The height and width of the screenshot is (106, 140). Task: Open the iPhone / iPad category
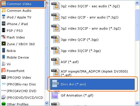pyautogui.click(x=17, y=24)
